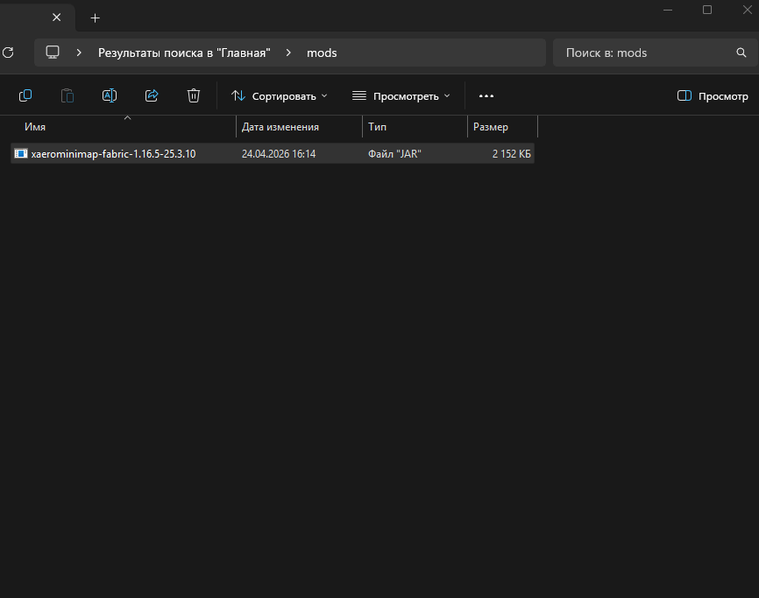Expand the chevron before mods in path
The image size is (759, 598).
pos(288,53)
